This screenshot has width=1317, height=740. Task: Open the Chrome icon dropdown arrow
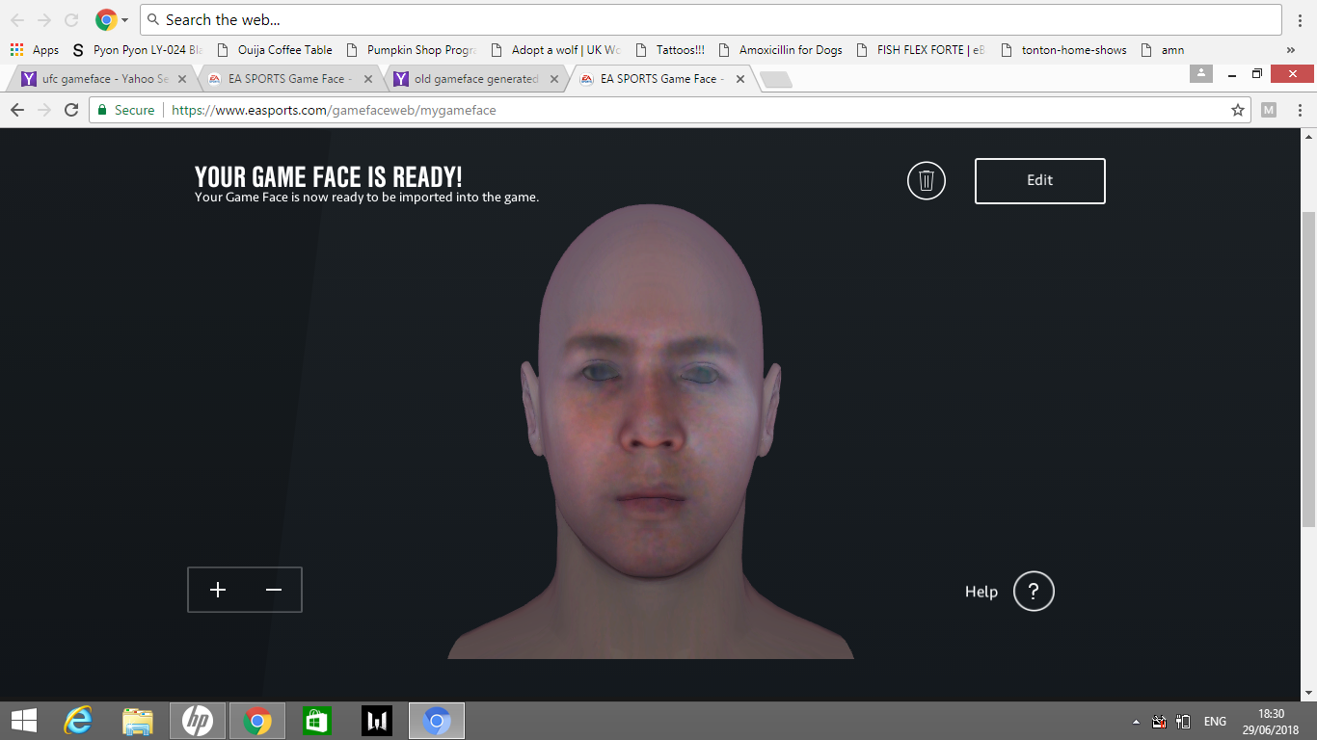pos(124,20)
